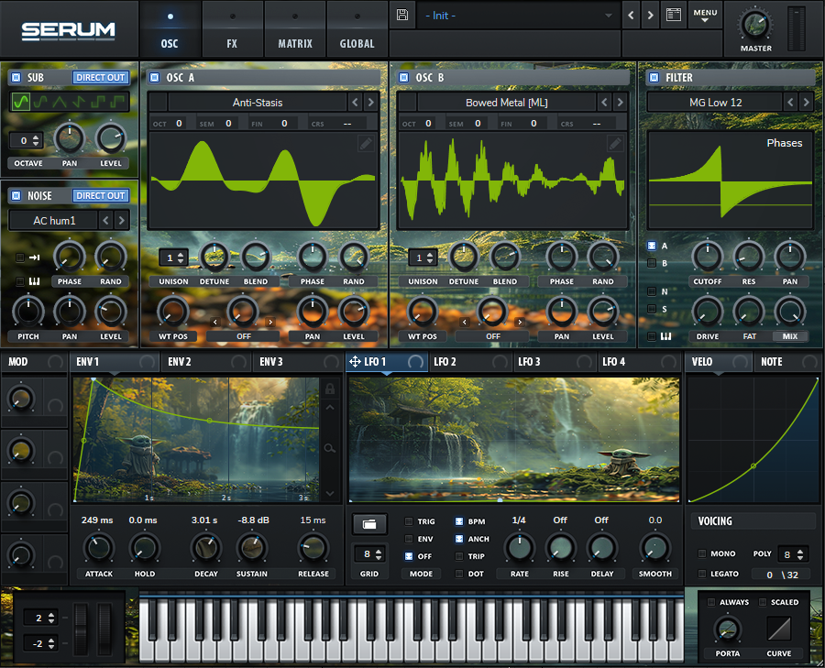Screen dimensions: 825x668
Task: Select the square sub oscillator waveform
Action: 98,101
